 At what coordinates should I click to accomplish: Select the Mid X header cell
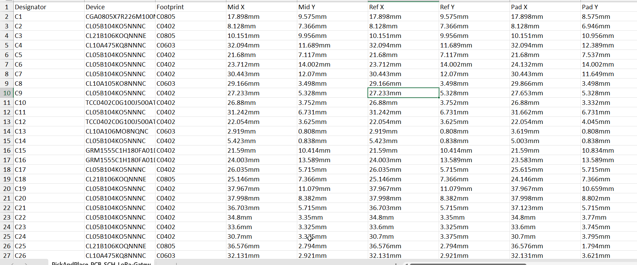tap(261, 7)
